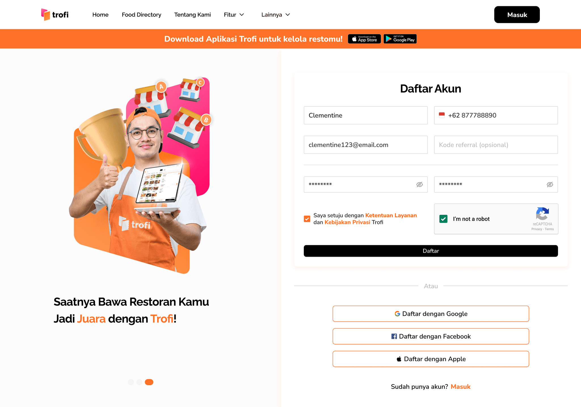This screenshot has width=581, height=407.
Task: Click the black Daftar submit button
Action: click(431, 251)
